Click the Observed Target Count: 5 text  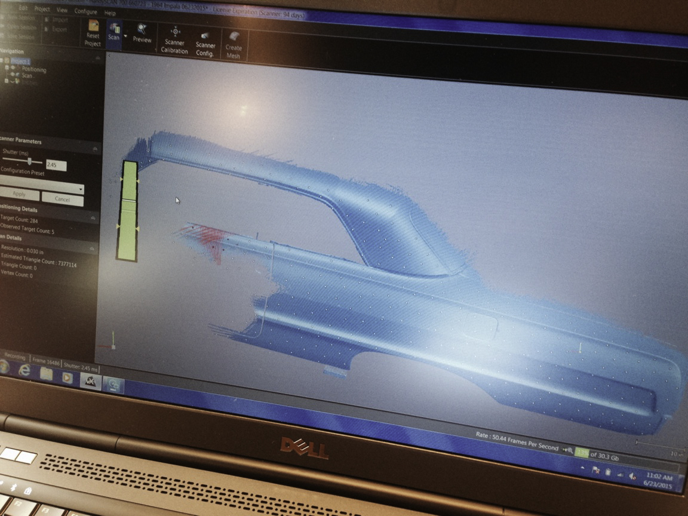pyautogui.click(x=27, y=229)
